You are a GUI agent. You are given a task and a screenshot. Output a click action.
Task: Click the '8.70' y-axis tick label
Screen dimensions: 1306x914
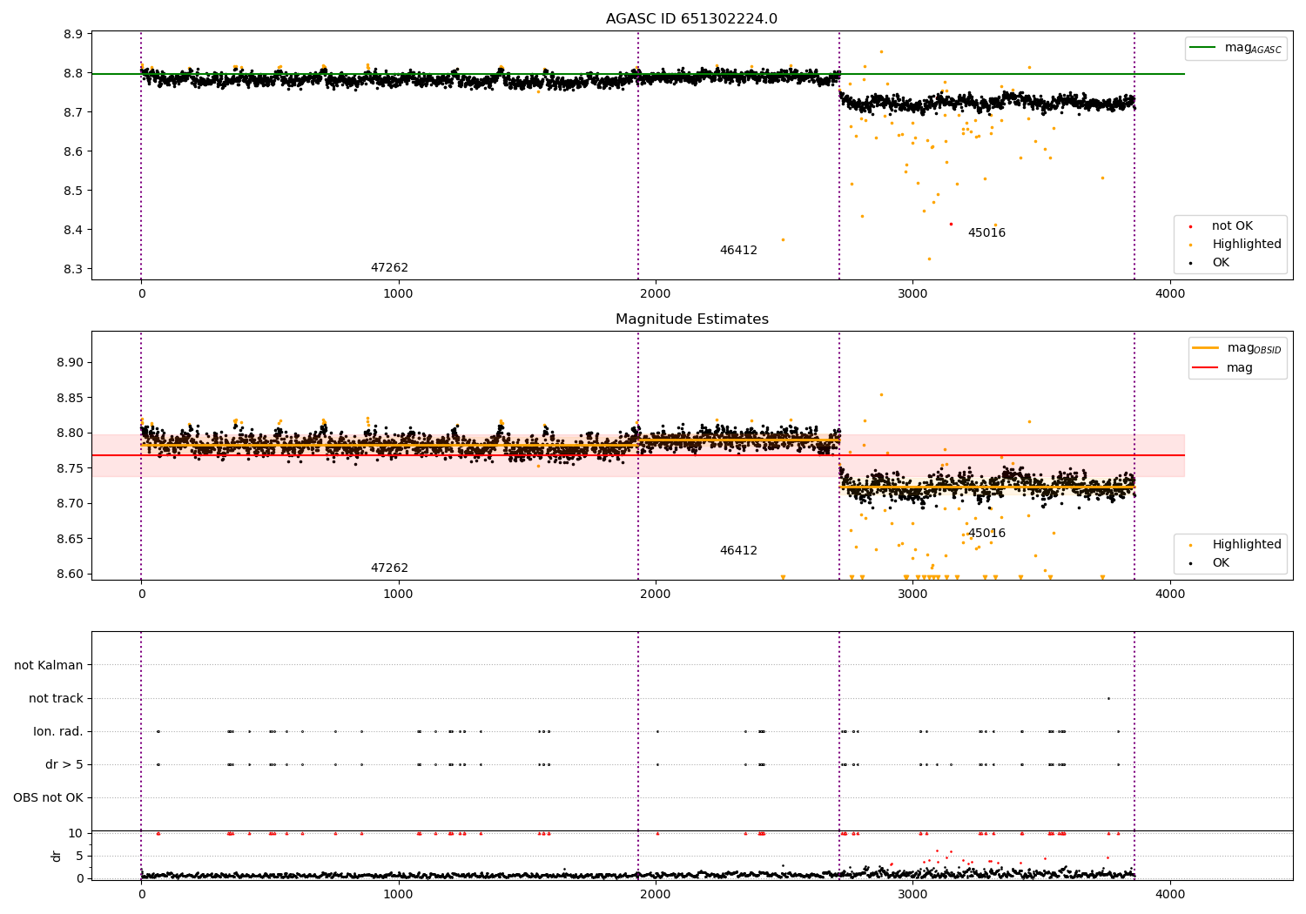tap(70, 504)
